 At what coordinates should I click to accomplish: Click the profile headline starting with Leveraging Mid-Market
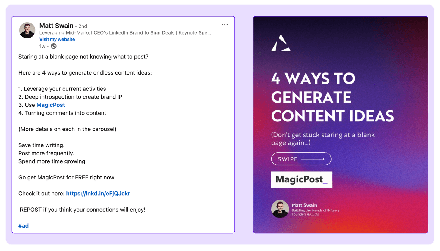(125, 33)
